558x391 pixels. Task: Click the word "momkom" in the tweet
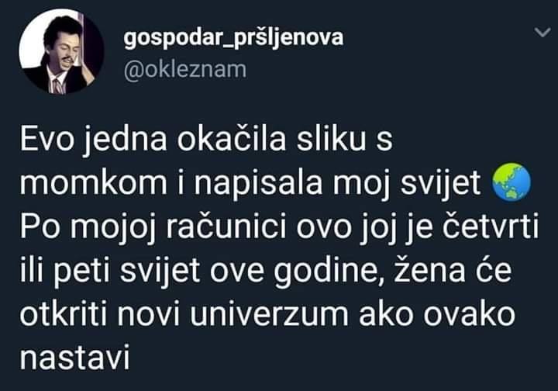coord(93,184)
